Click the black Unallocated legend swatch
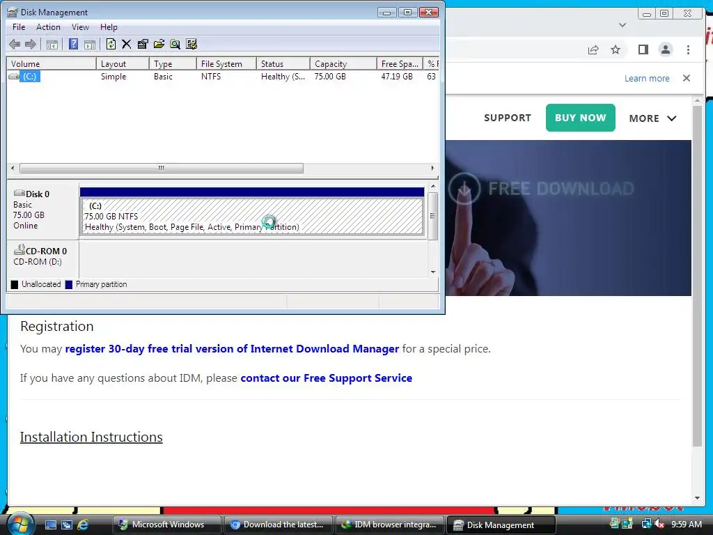 [x=15, y=284]
